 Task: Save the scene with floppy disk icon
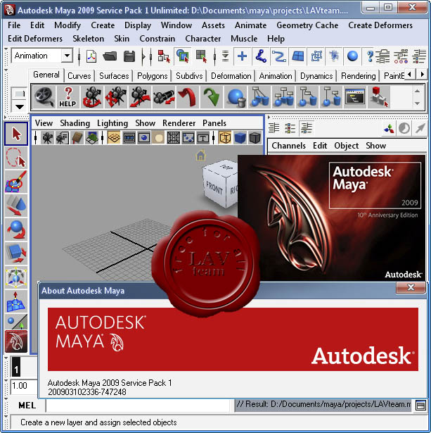click(129, 56)
